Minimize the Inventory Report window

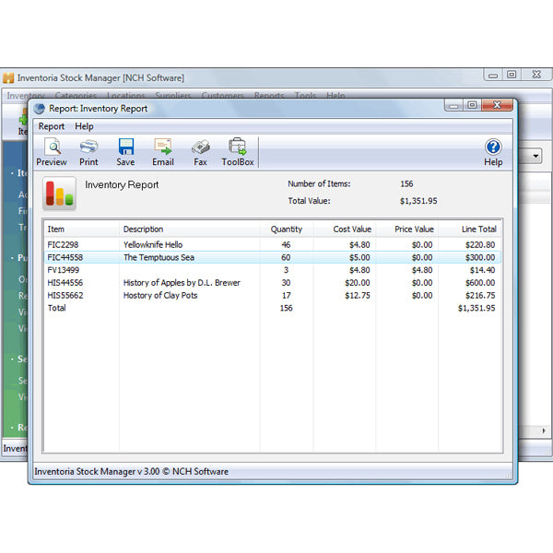[453, 105]
